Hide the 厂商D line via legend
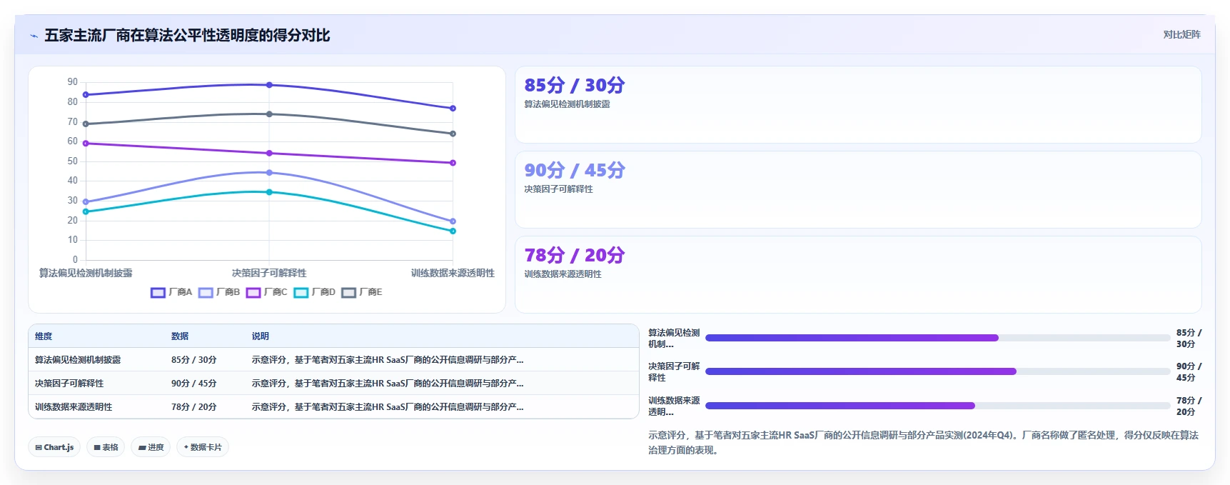 point(315,292)
